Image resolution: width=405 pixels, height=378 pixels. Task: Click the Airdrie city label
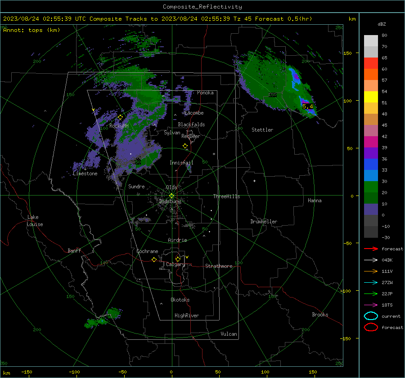point(177,240)
